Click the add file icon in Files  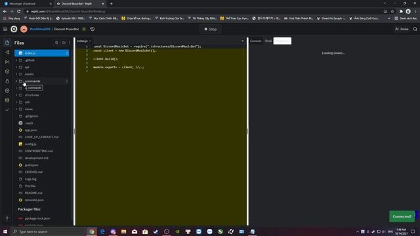(x=56, y=43)
